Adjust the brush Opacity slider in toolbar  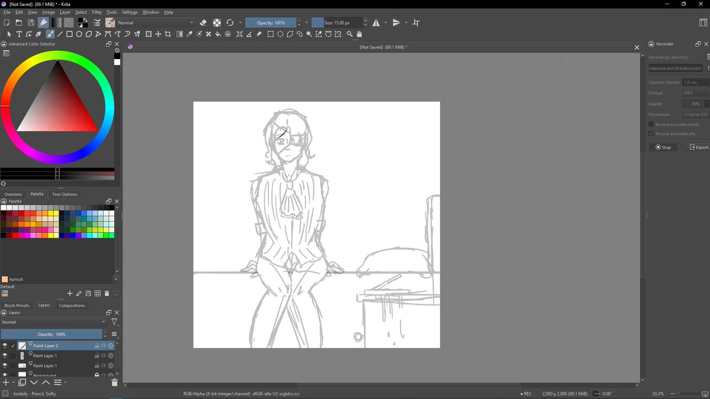point(270,22)
